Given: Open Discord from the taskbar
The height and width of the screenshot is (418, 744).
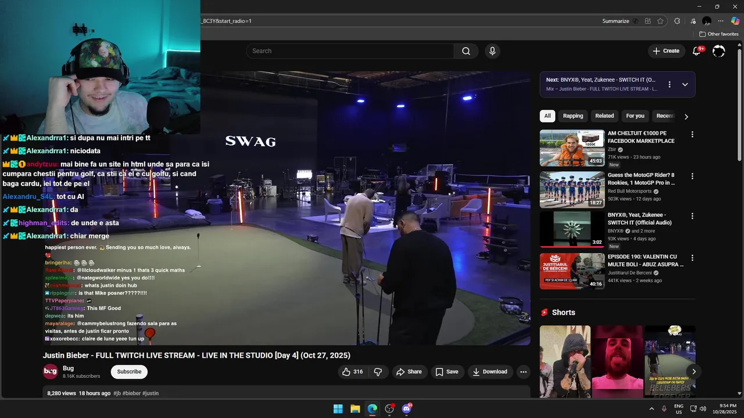Looking at the screenshot, I should pos(406,409).
